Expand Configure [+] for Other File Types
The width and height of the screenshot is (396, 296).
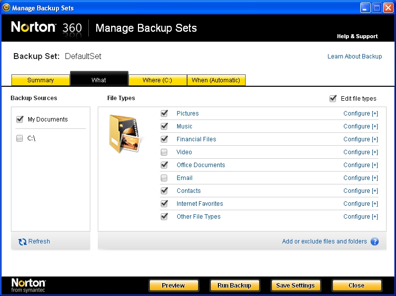pyautogui.click(x=361, y=217)
